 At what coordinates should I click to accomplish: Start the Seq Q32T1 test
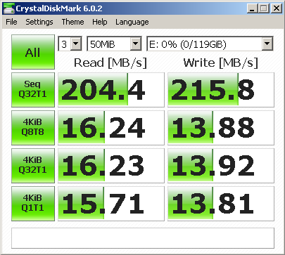[x=33, y=90]
